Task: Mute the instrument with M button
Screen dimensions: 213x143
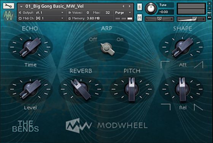Action: click(140, 17)
